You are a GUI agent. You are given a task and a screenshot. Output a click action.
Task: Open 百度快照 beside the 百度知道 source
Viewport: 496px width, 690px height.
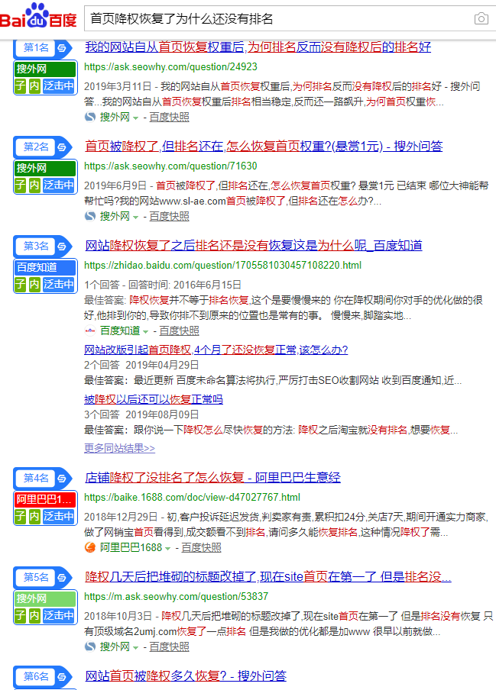point(180,330)
